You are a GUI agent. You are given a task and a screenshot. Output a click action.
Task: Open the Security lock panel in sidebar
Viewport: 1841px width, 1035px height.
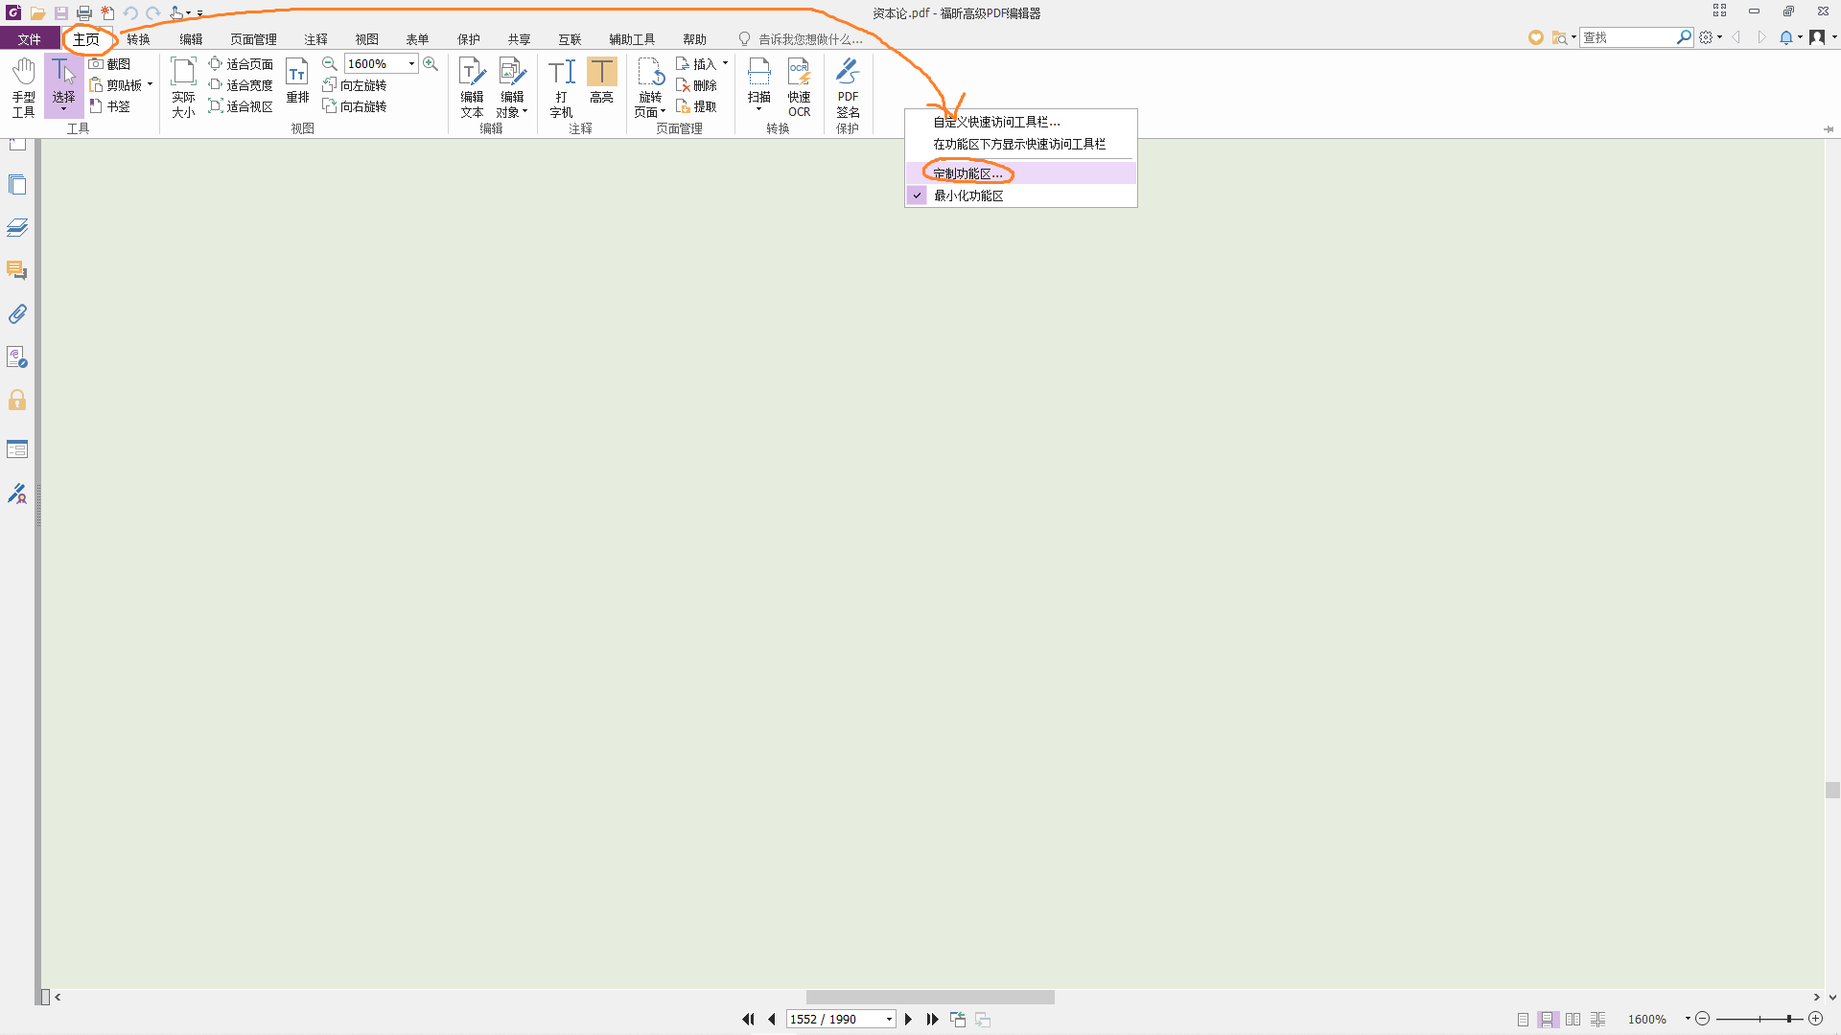(17, 401)
